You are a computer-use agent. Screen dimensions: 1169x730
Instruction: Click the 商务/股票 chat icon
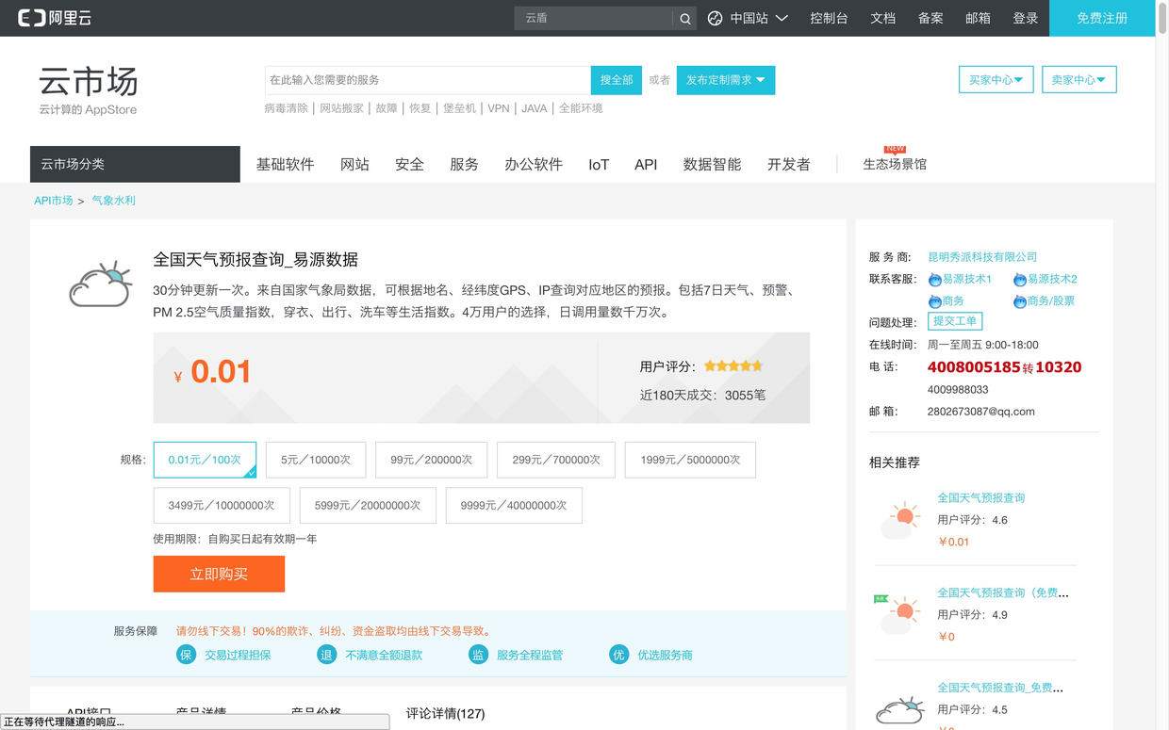[x=1020, y=301]
